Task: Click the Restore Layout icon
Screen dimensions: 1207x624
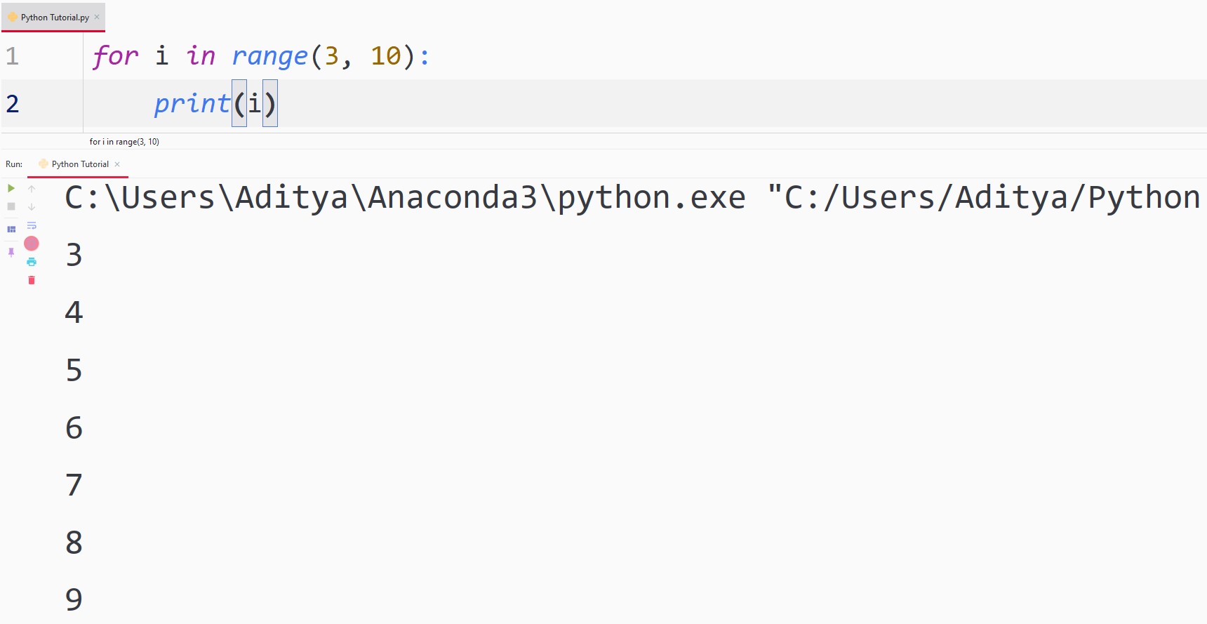Action: [x=11, y=230]
